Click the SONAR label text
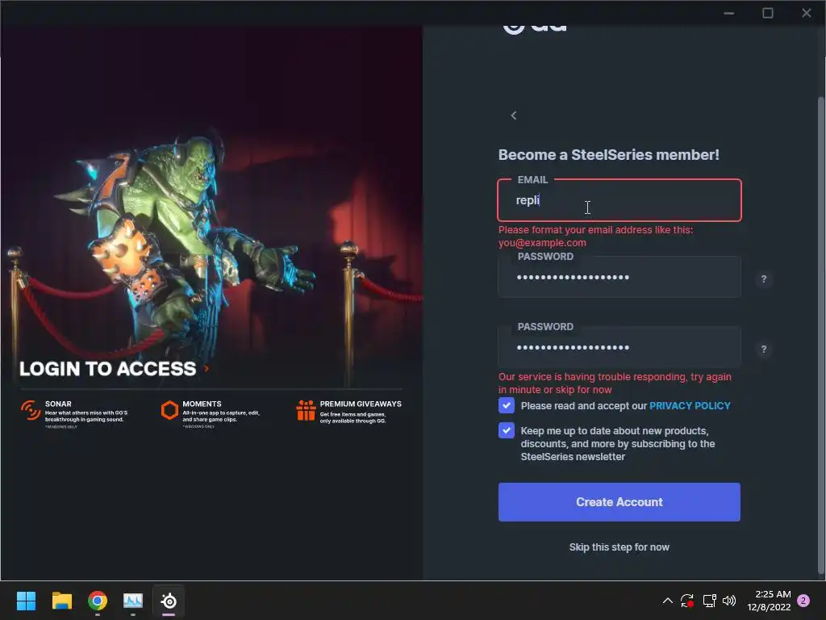 [58, 404]
